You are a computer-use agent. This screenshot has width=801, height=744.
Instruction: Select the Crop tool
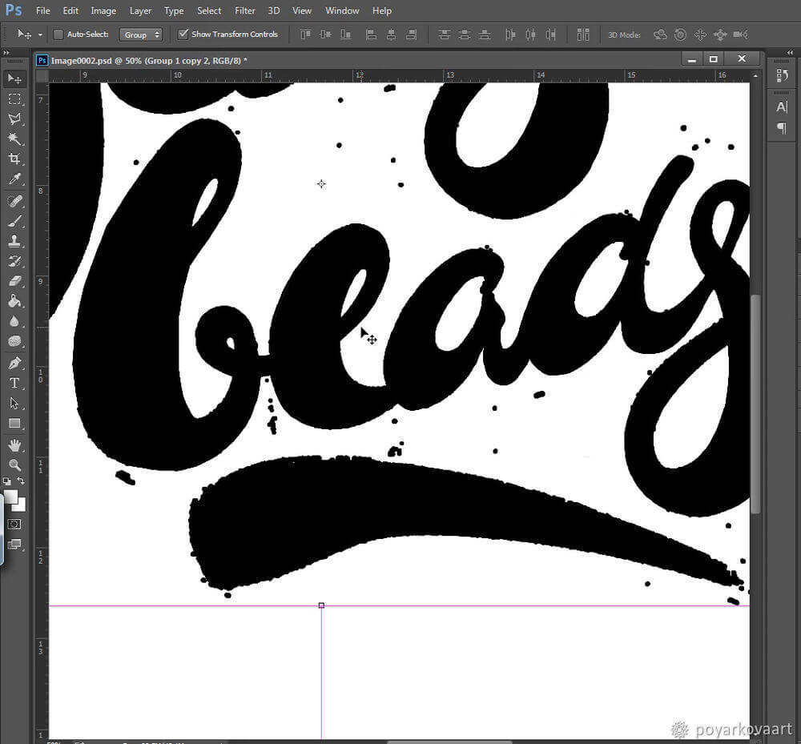click(14, 159)
